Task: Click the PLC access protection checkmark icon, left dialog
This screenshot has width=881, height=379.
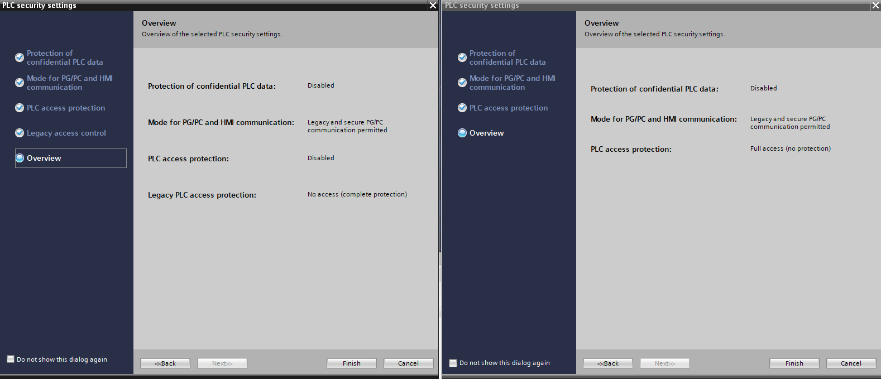Action: pyautogui.click(x=20, y=108)
